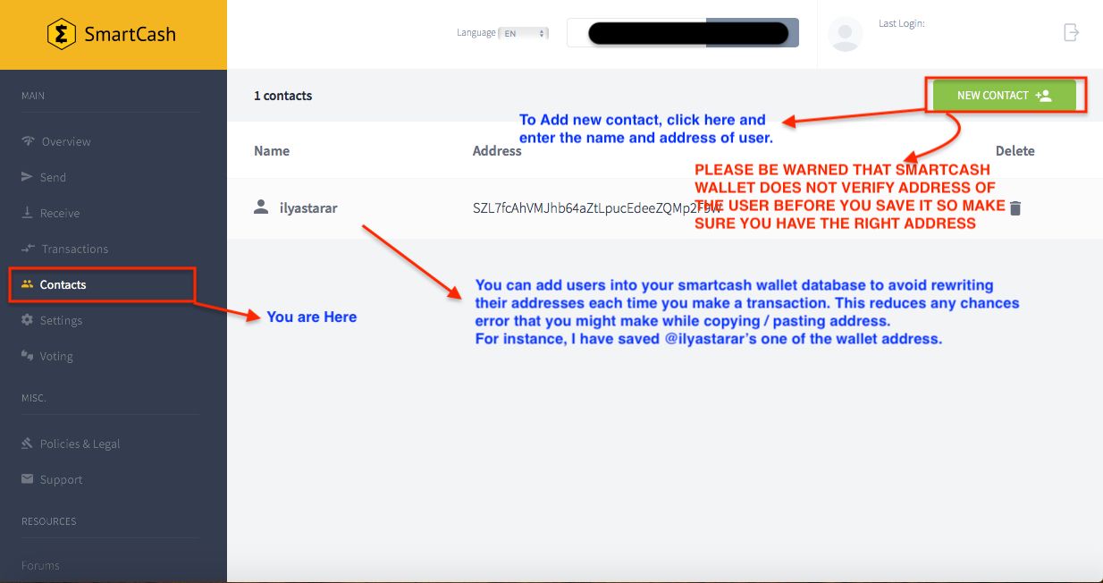1103x583 pixels.
Task: Click the logout icon at top right
Action: point(1071,32)
